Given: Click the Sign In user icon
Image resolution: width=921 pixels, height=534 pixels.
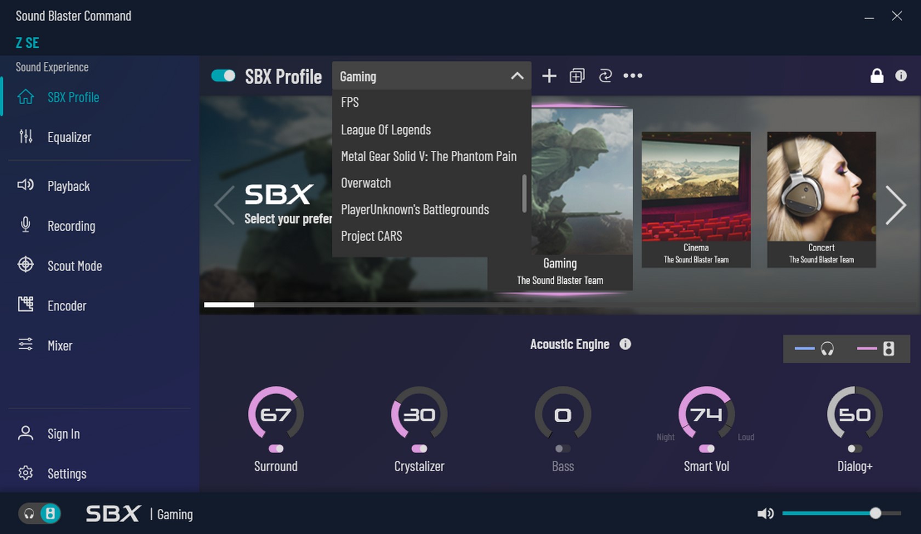Looking at the screenshot, I should click(x=26, y=433).
